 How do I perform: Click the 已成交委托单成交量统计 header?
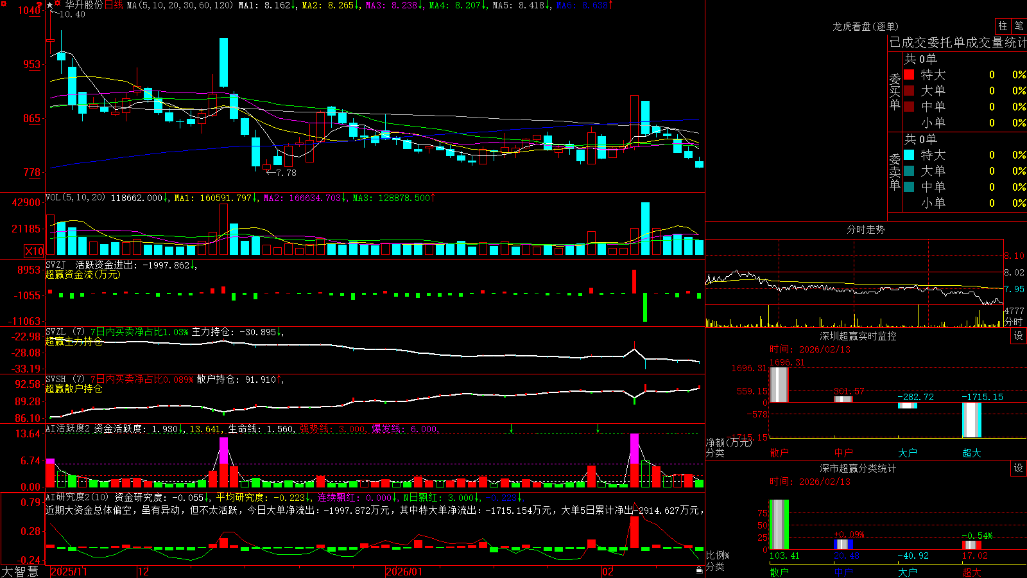pos(958,42)
